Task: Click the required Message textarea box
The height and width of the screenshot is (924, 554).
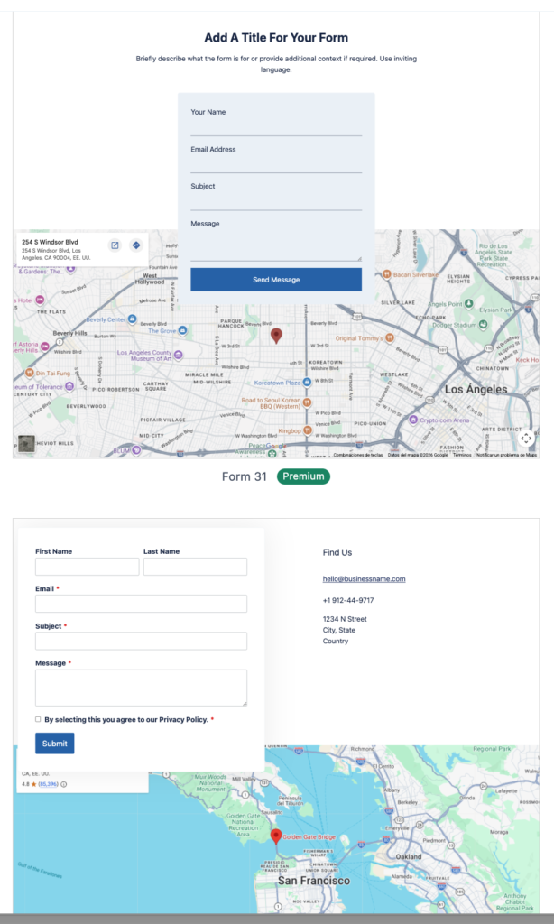Action: coord(141,688)
